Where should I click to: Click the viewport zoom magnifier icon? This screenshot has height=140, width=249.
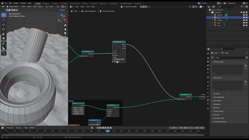click(65, 25)
